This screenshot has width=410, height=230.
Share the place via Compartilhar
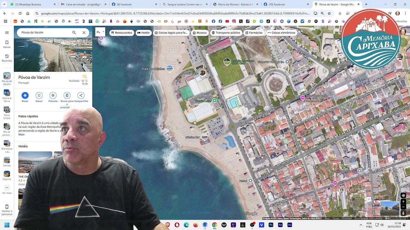pyautogui.click(x=81, y=97)
